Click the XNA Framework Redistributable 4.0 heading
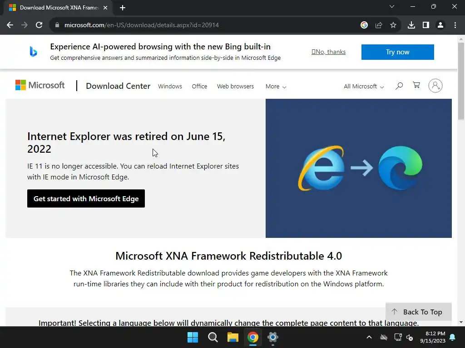The image size is (465, 348). tap(229, 256)
